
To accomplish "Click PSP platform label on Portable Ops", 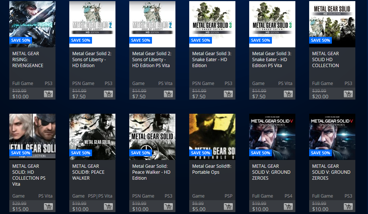I will tap(228, 196).
